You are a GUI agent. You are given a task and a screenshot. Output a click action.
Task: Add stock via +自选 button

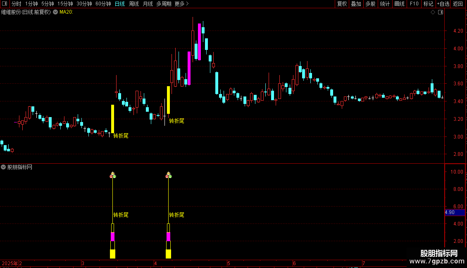point(443,4)
